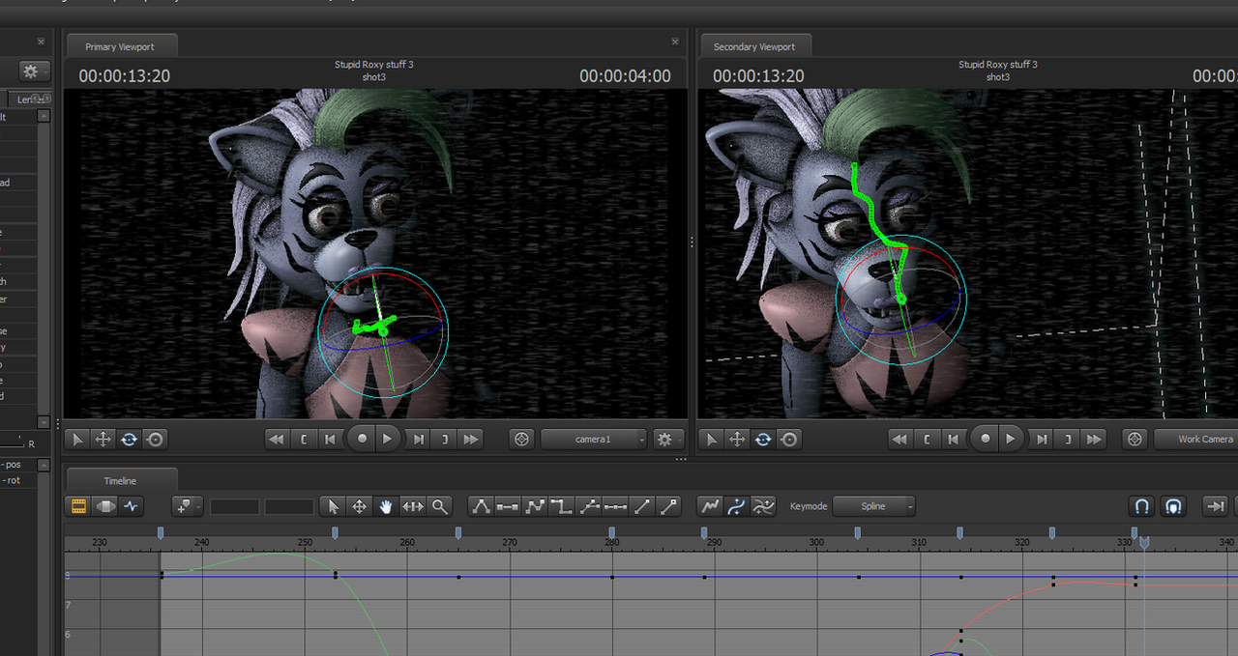Open the add bookmark dropdown in Timeline
Viewport: 1238px width, 656px height.
click(187, 505)
